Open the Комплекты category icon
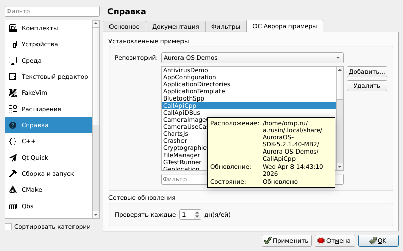The image size is (403, 251). click(13, 28)
